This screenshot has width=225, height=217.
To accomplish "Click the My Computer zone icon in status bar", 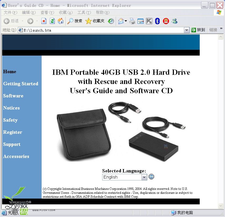I will tap(173, 213).
